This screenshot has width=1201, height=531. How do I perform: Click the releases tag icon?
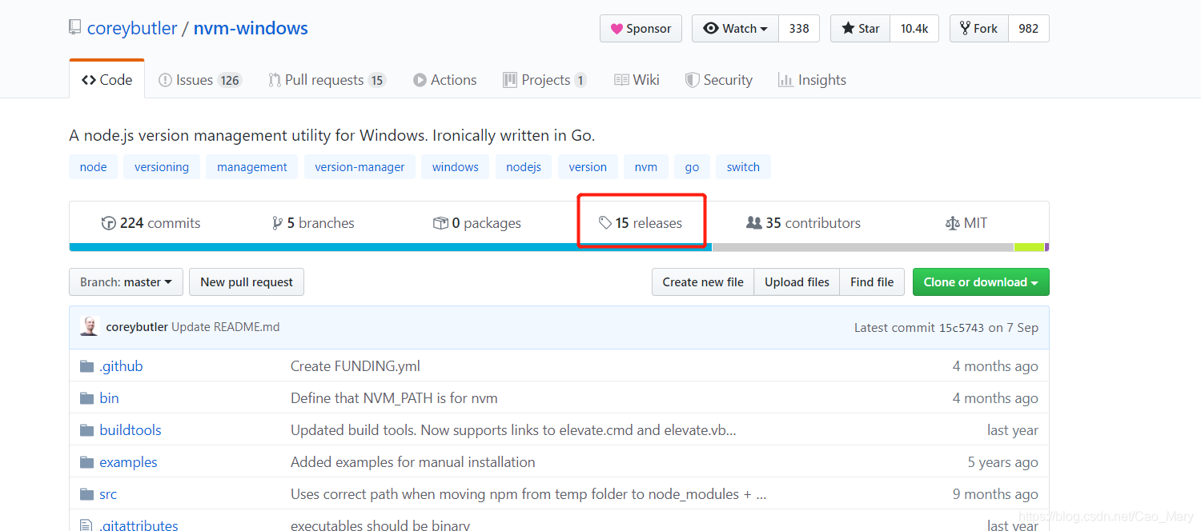[606, 223]
